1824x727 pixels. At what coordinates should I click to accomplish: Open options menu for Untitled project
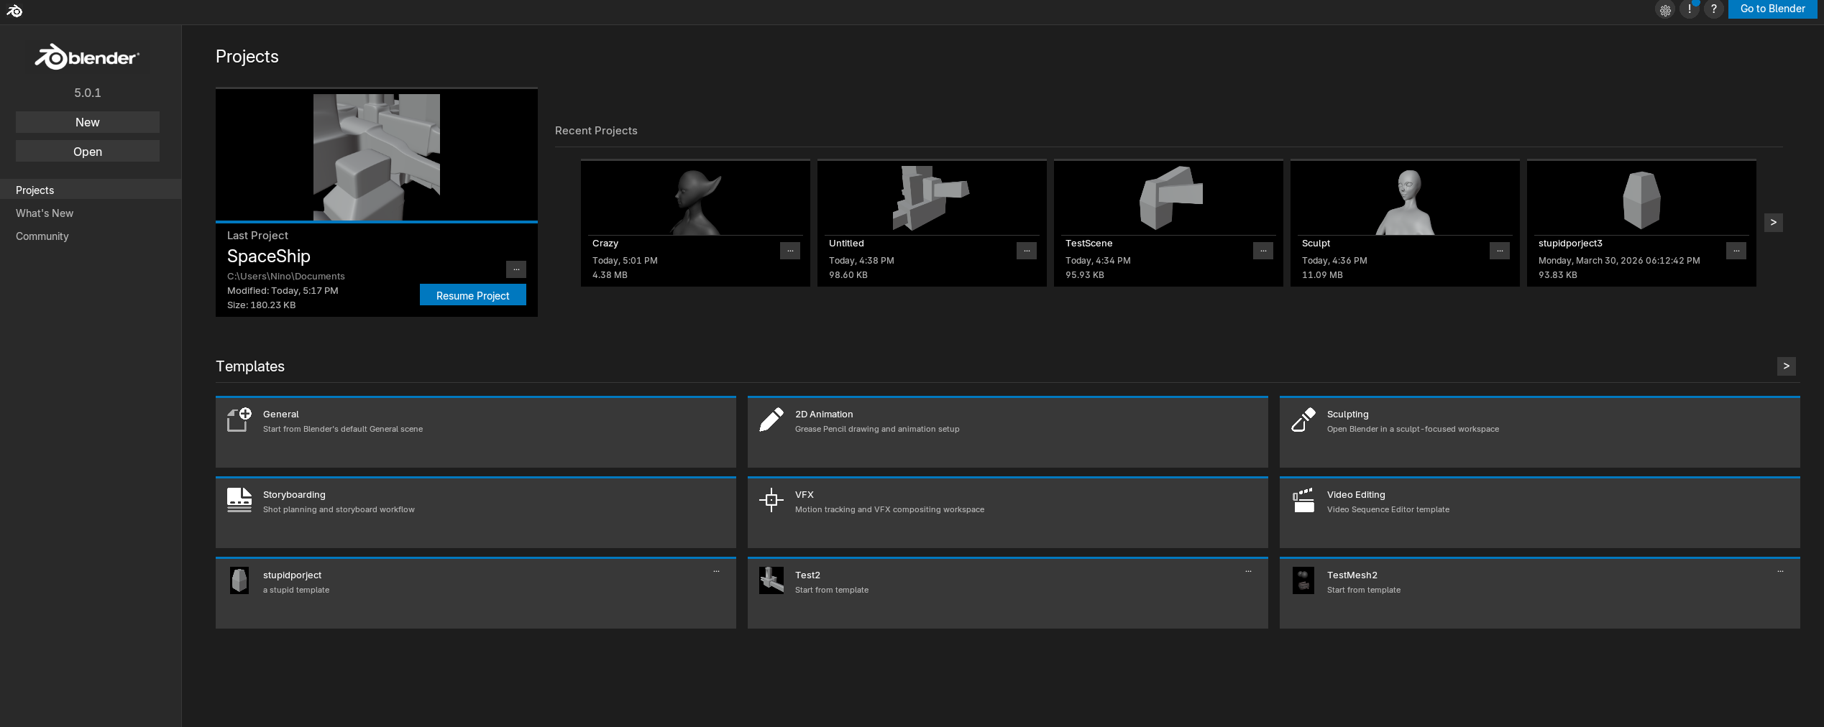point(1027,251)
